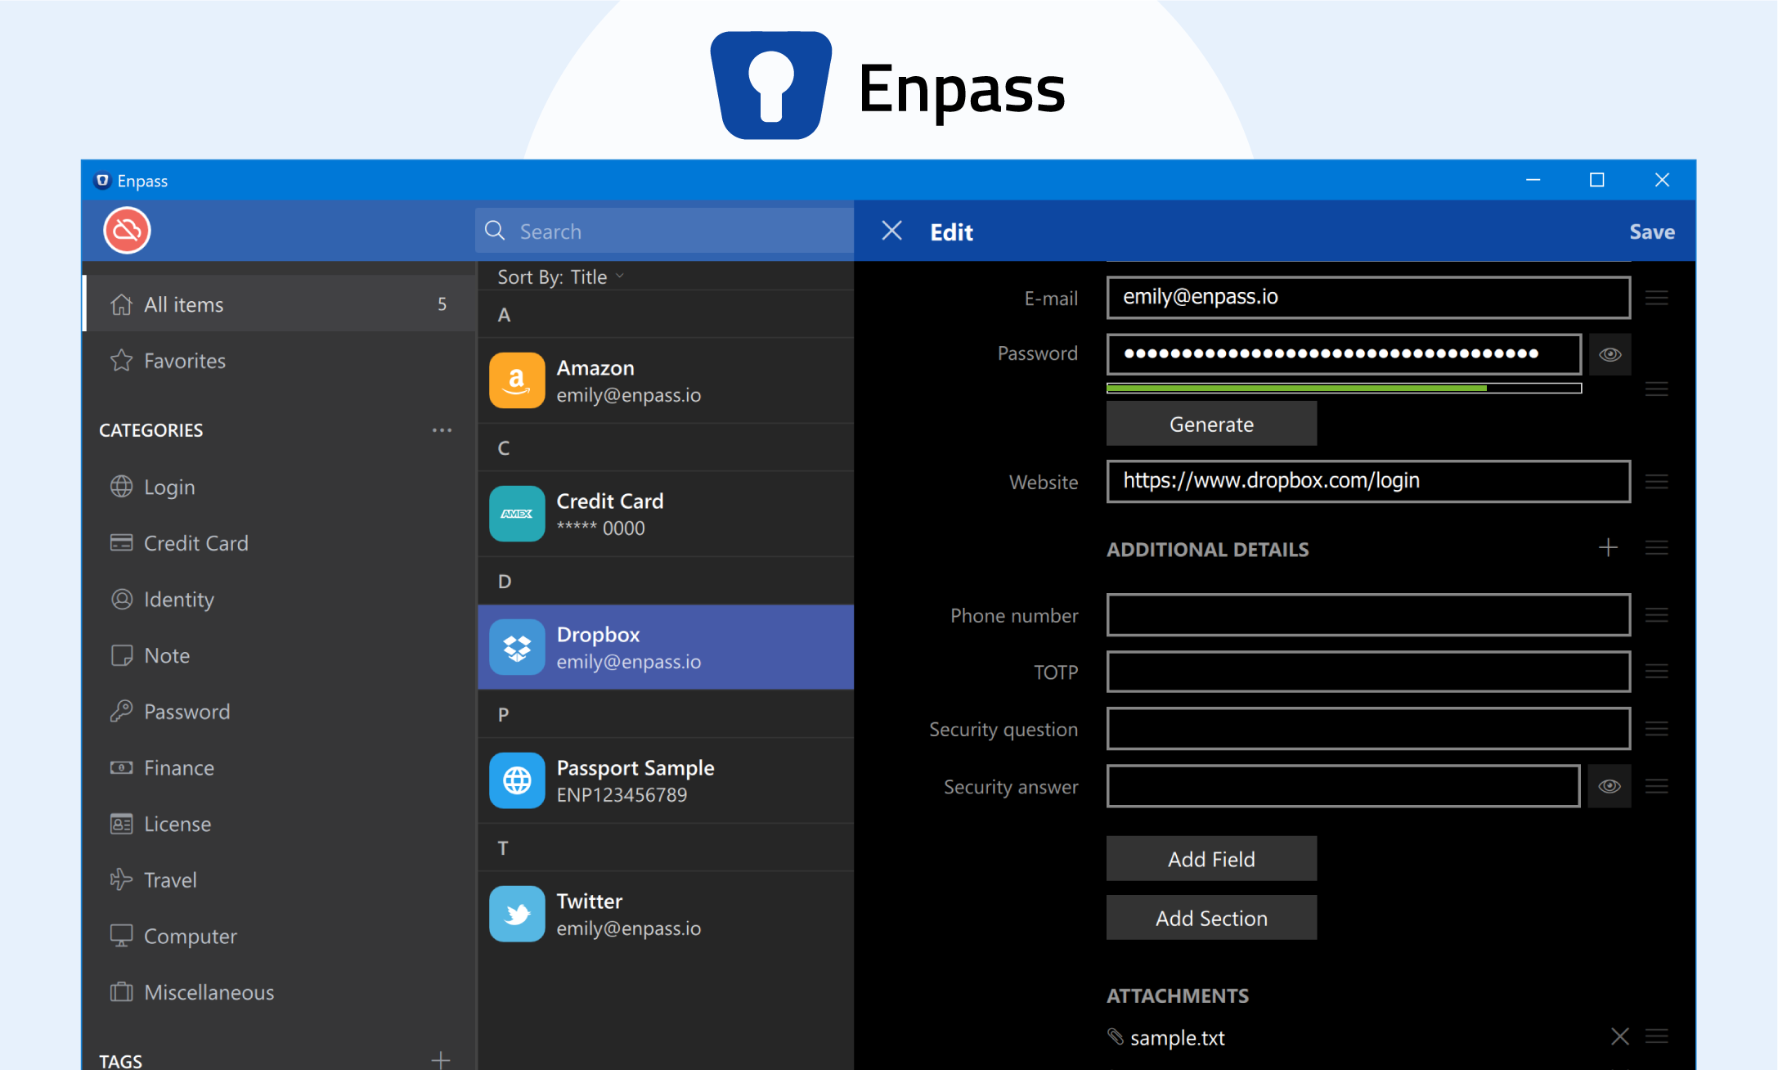The height and width of the screenshot is (1070, 1778).
Task: Select the License category
Action: tap(280, 824)
